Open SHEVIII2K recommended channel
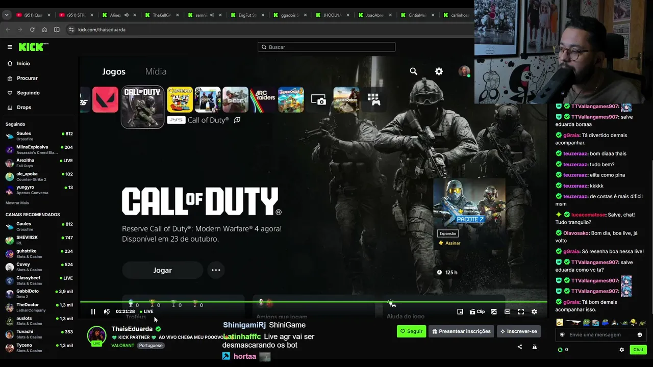Image resolution: width=653 pixels, height=367 pixels. click(x=39, y=240)
